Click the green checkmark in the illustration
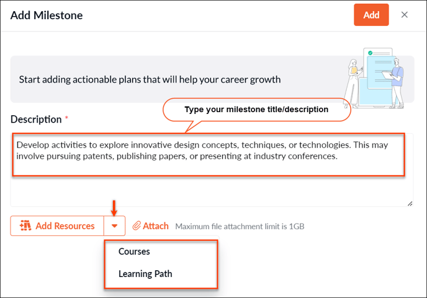Viewport: 427px width, 298px height. [x=370, y=53]
